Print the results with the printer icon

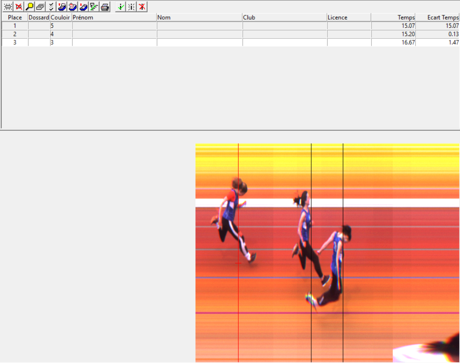click(105, 6)
